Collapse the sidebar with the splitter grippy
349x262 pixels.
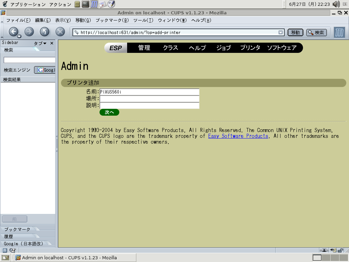(x=57, y=144)
